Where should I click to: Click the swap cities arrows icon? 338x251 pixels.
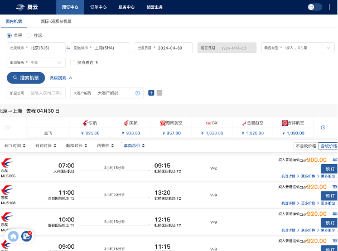click(68, 48)
